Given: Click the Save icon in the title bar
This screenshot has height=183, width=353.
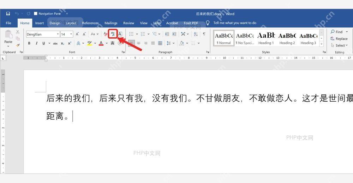Looking at the screenshot, I should tap(8, 14).
